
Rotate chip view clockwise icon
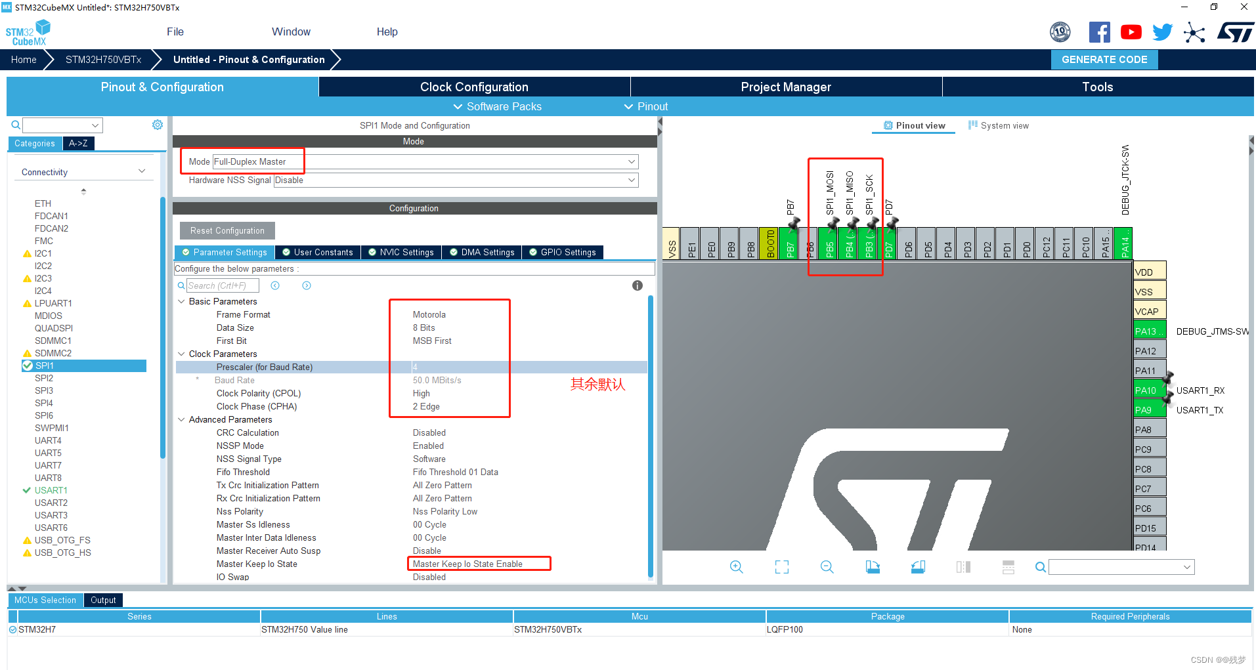(873, 567)
